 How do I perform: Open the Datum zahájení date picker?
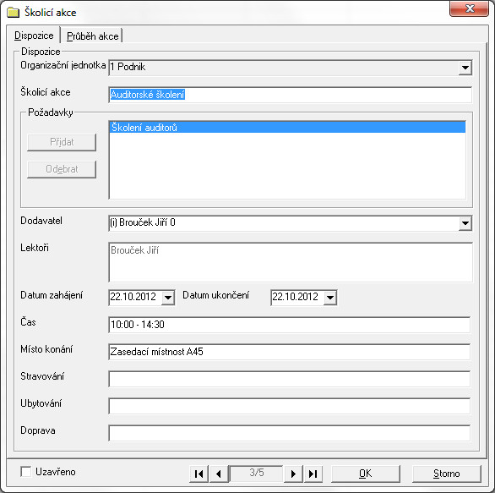coord(168,298)
